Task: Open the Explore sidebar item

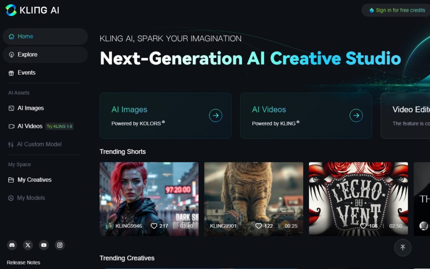Action: [45, 55]
